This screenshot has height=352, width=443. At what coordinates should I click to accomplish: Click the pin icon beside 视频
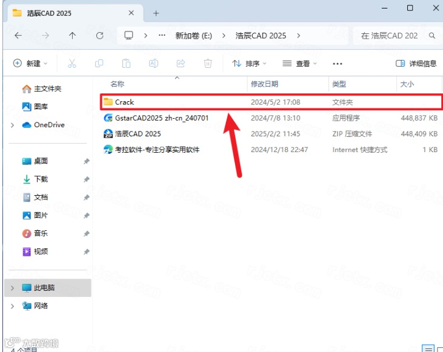87,251
